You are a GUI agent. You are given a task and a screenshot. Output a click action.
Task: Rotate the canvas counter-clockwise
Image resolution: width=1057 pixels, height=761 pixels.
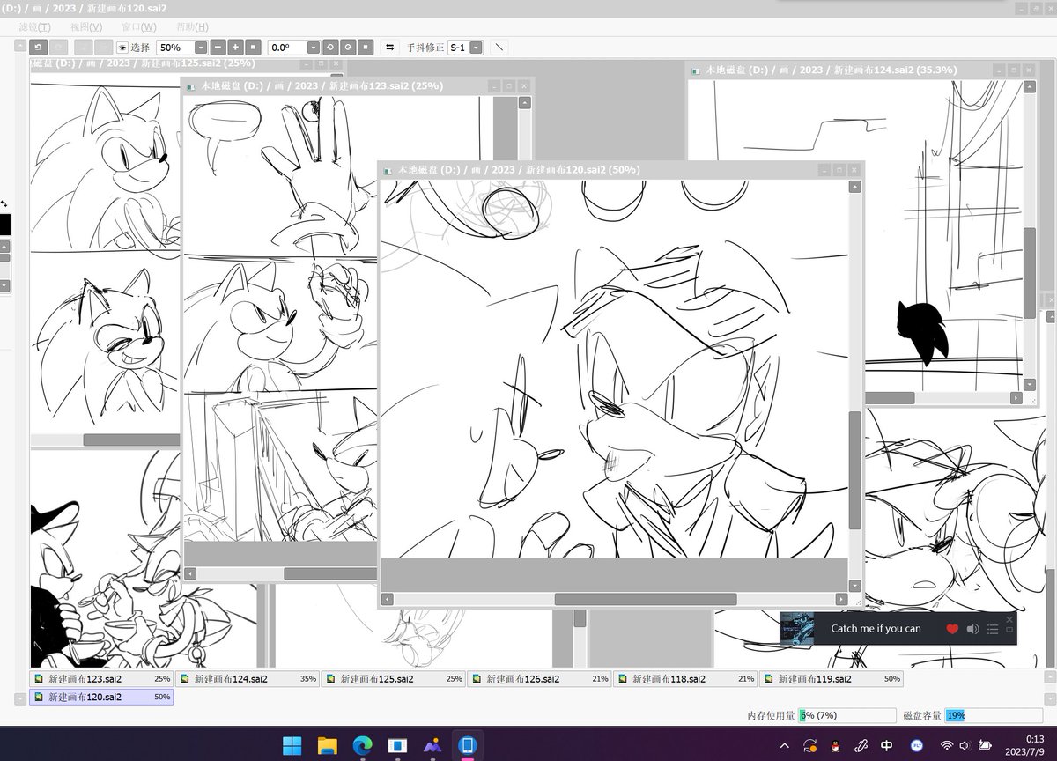[x=330, y=48]
